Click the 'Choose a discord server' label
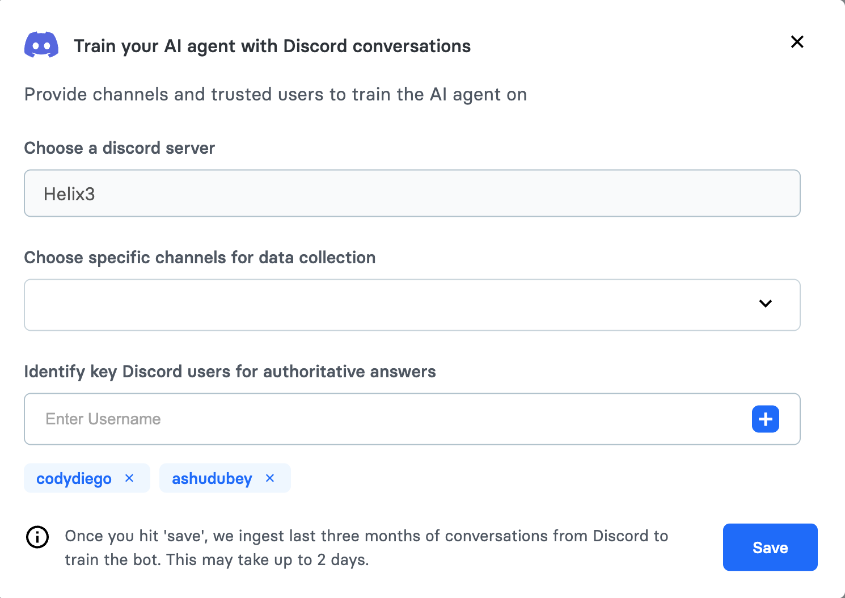 tap(120, 148)
